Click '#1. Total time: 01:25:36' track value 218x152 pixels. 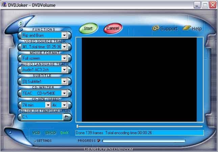pyautogui.click(x=42, y=47)
